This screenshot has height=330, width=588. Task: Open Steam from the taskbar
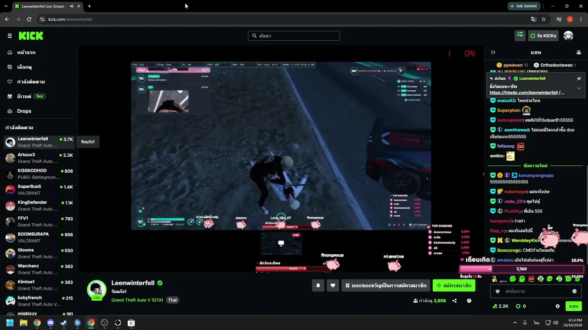pos(64,323)
